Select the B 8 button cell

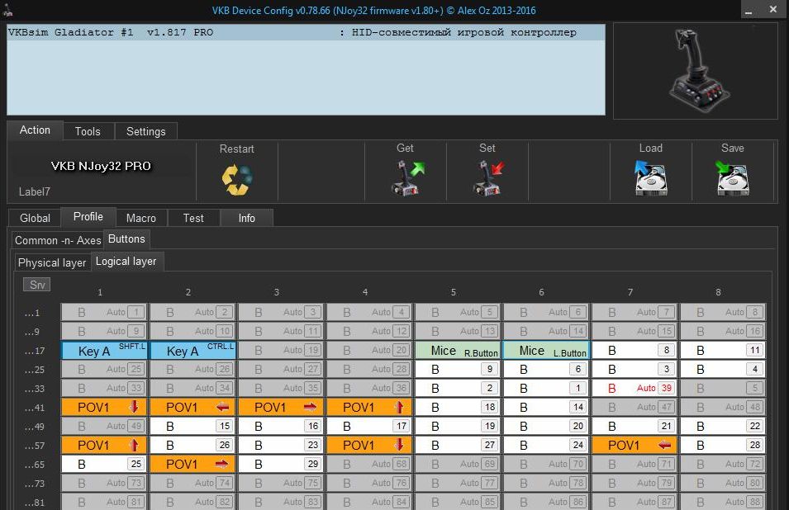coord(635,350)
